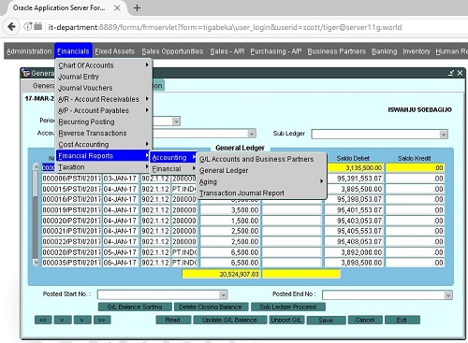
Task: Select Financial Reports menu entry
Action: tap(103, 155)
